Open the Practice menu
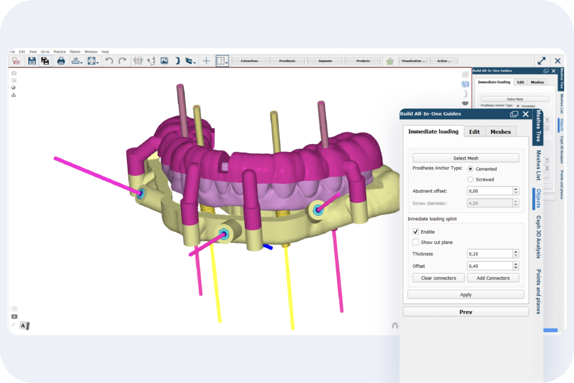Screen dimensions: 574x383 [60, 52]
